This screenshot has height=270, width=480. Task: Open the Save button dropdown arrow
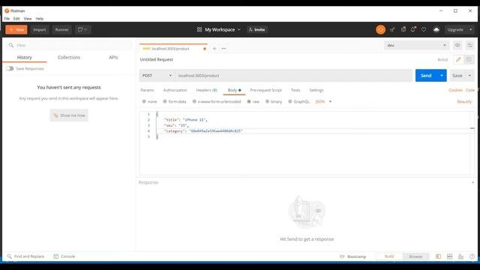[x=469, y=76]
